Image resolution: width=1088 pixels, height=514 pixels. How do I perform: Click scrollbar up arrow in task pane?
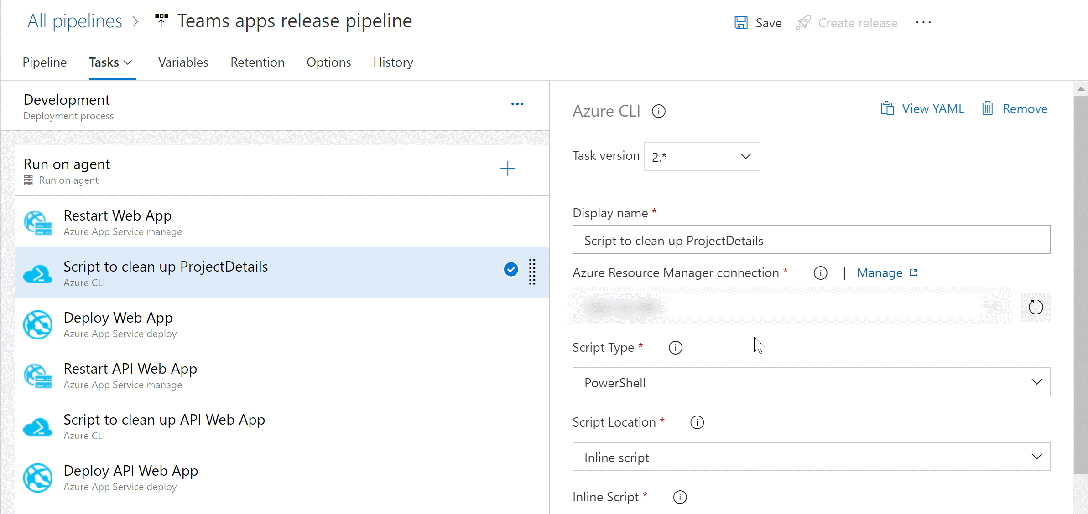[1081, 89]
